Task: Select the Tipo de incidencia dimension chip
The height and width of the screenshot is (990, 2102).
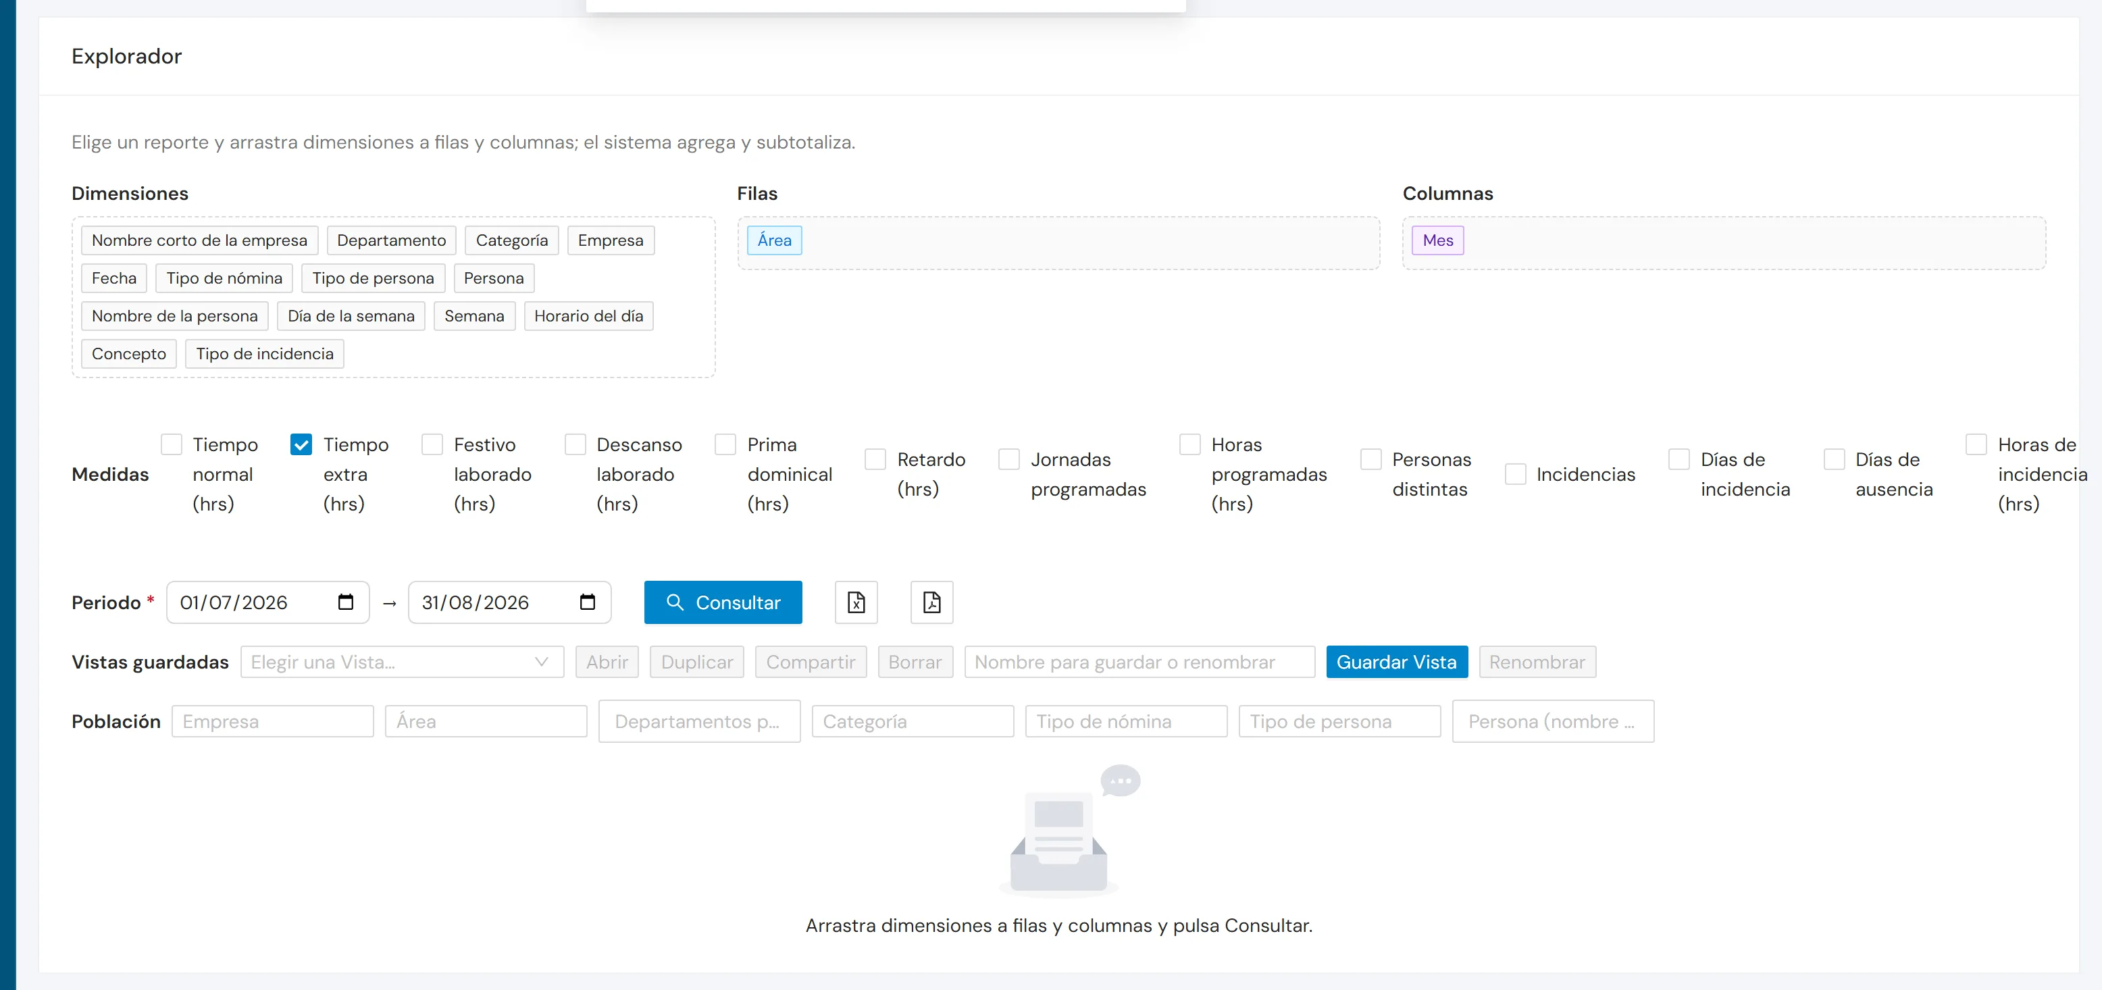Action: 264,354
